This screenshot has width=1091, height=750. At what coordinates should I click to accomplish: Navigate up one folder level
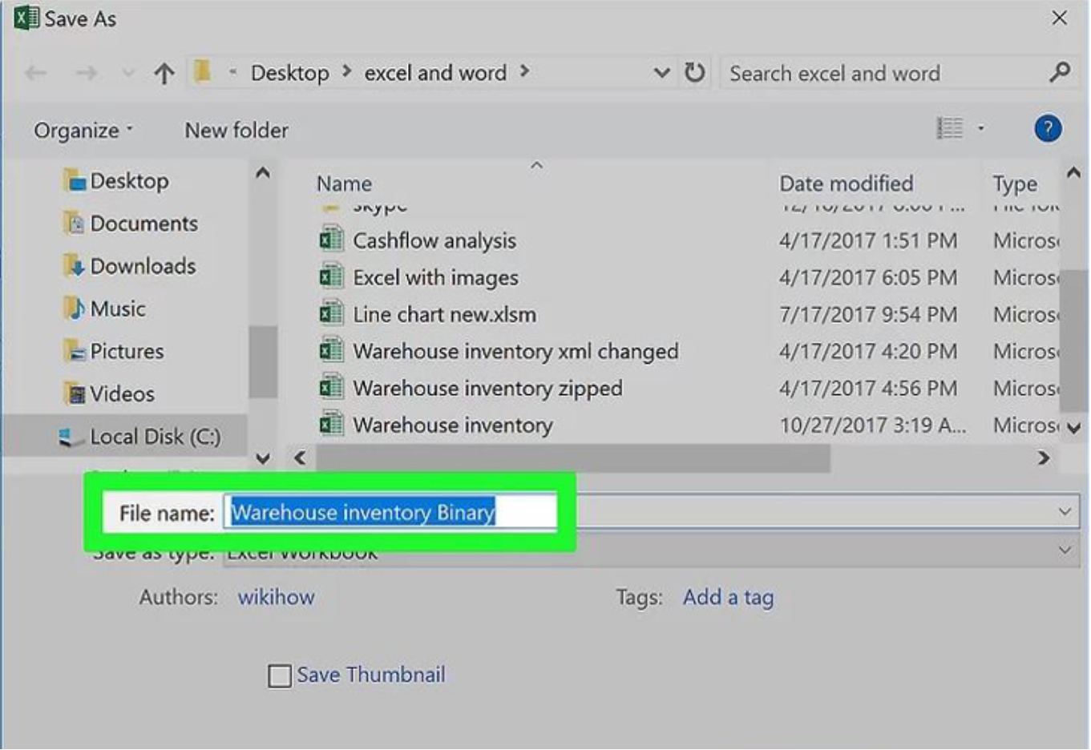pos(164,74)
